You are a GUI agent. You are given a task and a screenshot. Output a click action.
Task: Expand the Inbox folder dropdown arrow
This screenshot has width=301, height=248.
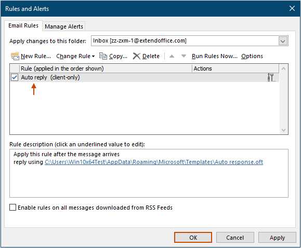tap(283, 41)
